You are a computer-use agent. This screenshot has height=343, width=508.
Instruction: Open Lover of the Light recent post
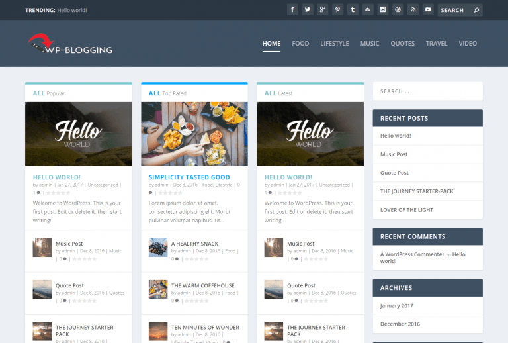tap(407, 210)
